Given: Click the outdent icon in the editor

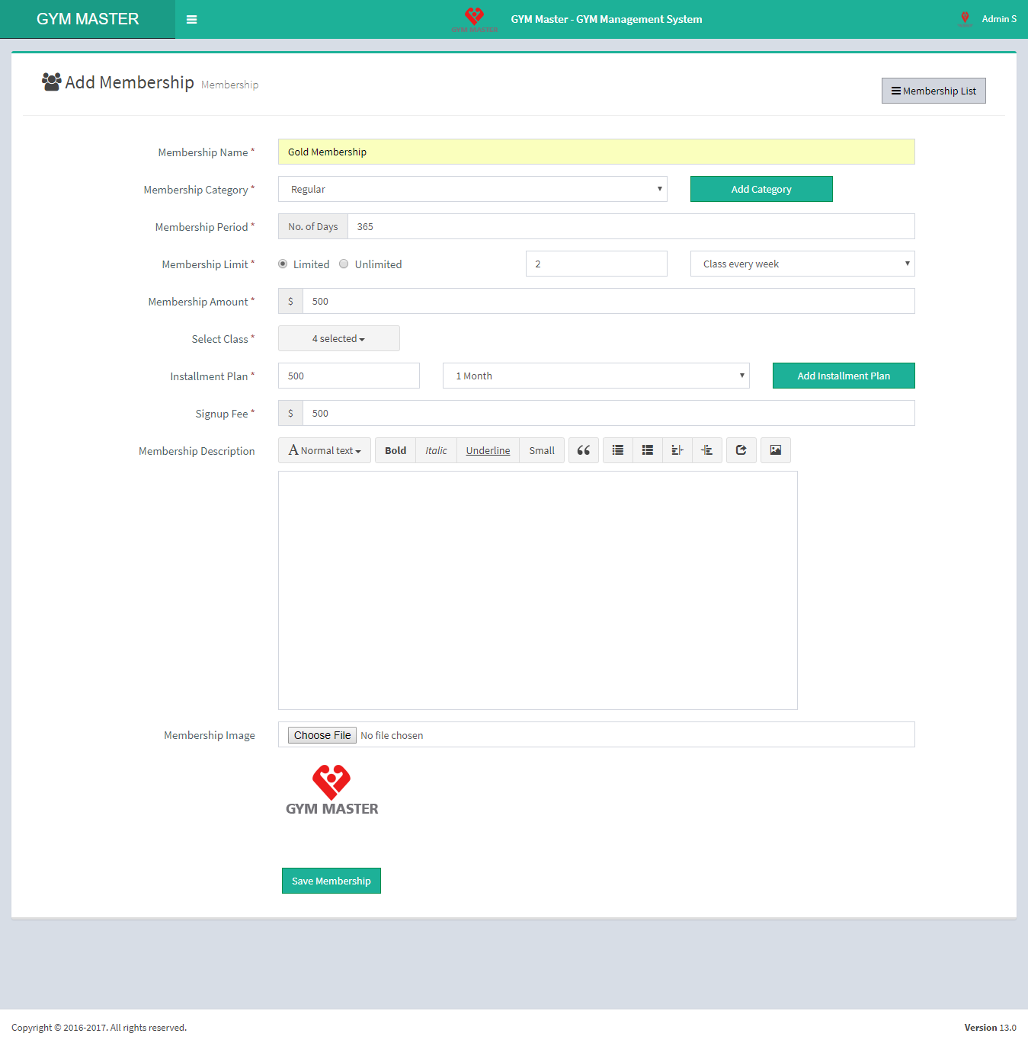Looking at the screenshot, I should [677, 450].
